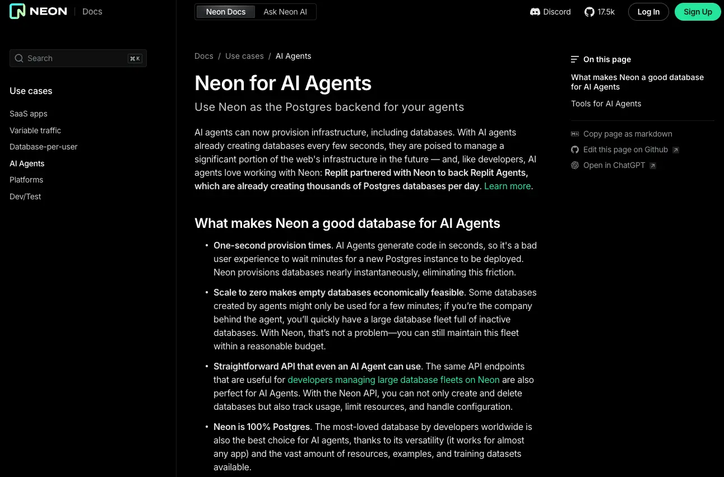
Task: Click the GitHub icon showing 17.5k stars
Action: pos(590,11)
